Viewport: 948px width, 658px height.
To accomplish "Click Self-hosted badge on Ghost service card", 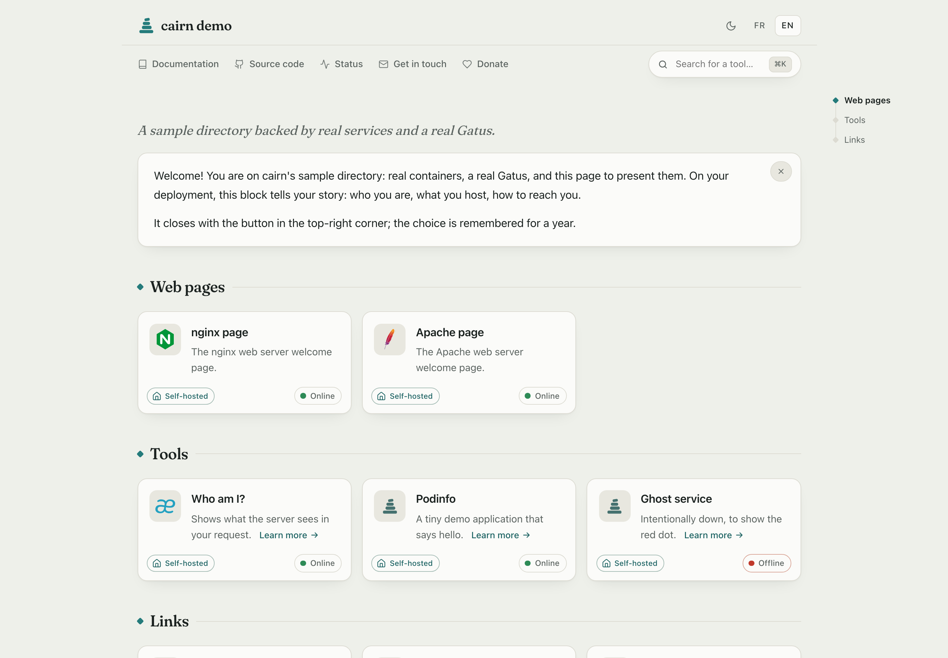I will 630,563.
